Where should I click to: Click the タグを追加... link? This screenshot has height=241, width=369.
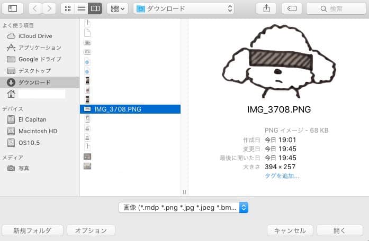click(282, 175)
